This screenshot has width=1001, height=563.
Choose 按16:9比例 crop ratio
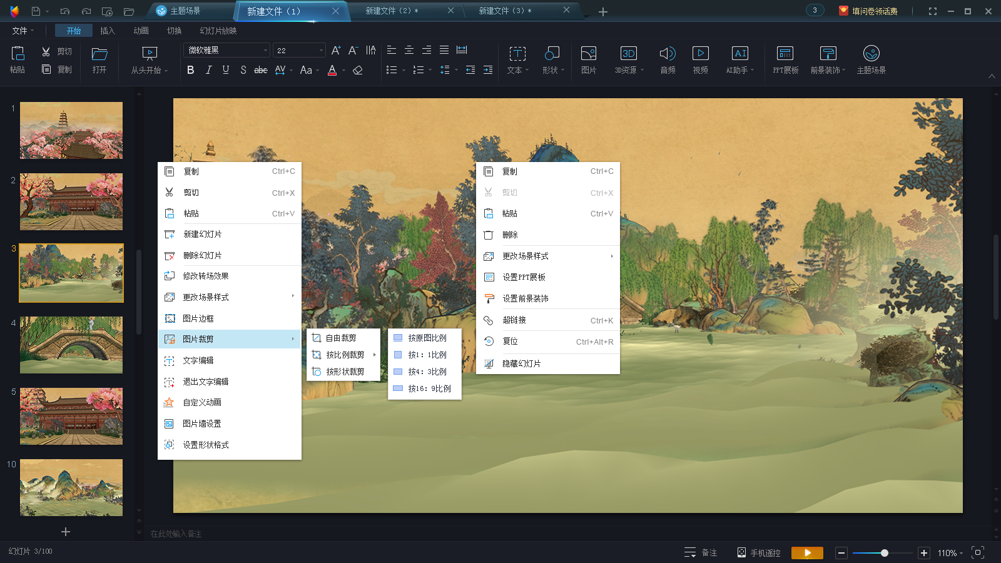click(425, 388)
